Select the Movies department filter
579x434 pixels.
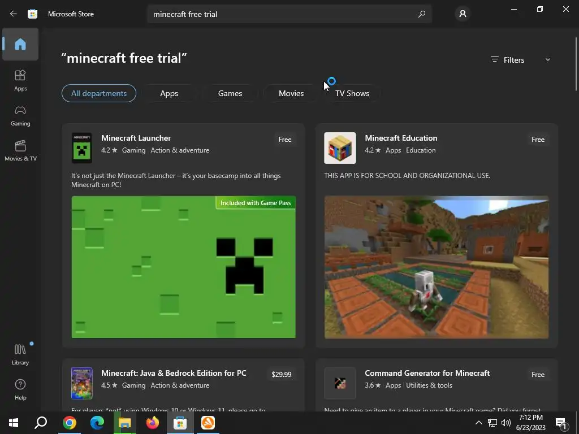291,93
